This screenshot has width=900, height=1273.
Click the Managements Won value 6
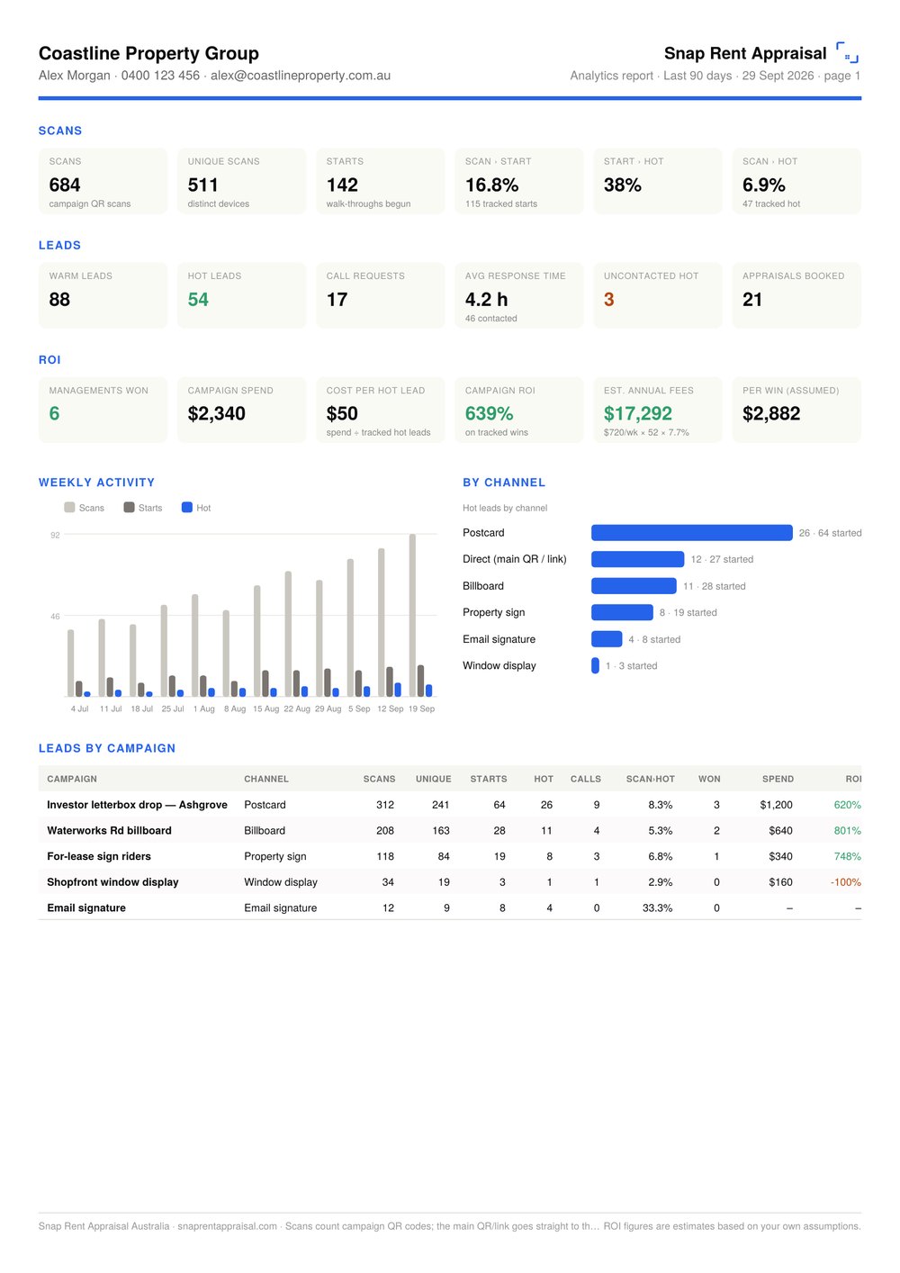click(54, 413)
